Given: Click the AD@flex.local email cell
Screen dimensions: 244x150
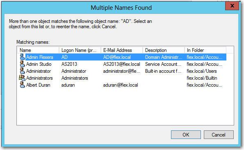Looking at the screenshot, I should pyautogui.click(x=117, y=57).
